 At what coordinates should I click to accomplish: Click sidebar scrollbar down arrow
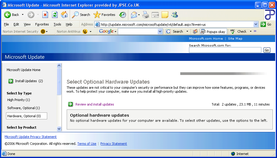[x=59, y=129]
